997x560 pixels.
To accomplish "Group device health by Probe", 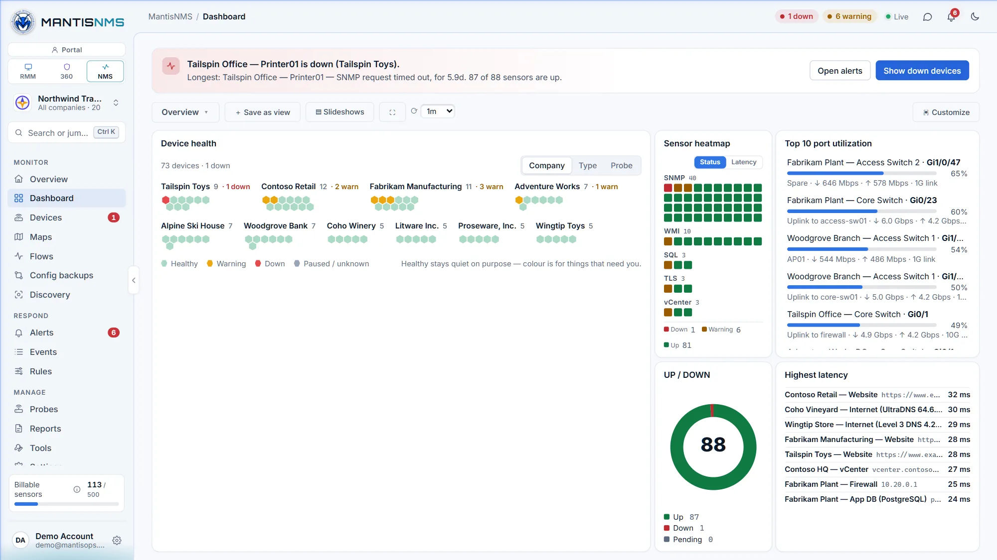I will [622, 166].
